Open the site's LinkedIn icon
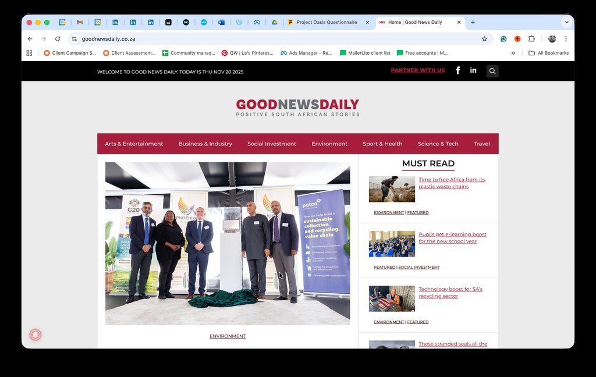 tap(473, 70)
